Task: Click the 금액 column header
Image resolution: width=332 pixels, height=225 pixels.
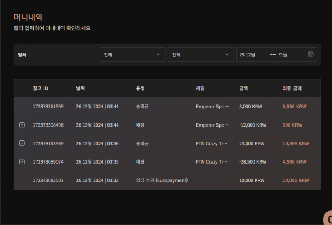Action: pos(243,88)
